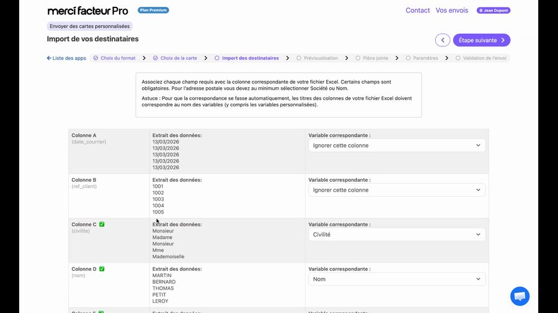
Task: Open Colonne A variable dropdown
Action: [397, 145]
